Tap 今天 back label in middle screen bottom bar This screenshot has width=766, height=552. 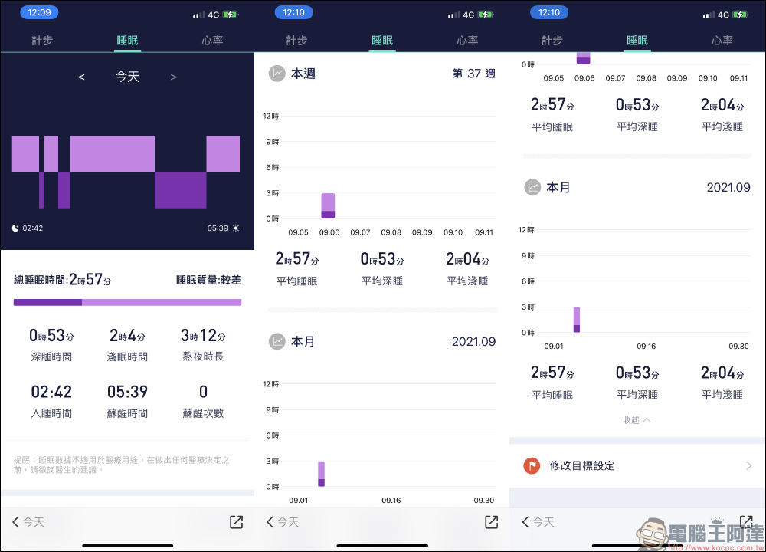(288, 522)
